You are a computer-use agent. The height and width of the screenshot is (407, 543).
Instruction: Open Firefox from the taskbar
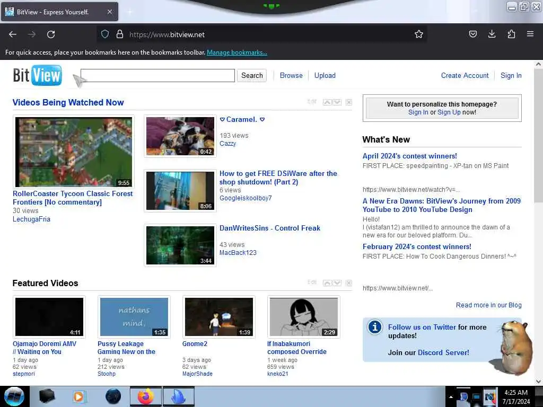coord(146,396)
